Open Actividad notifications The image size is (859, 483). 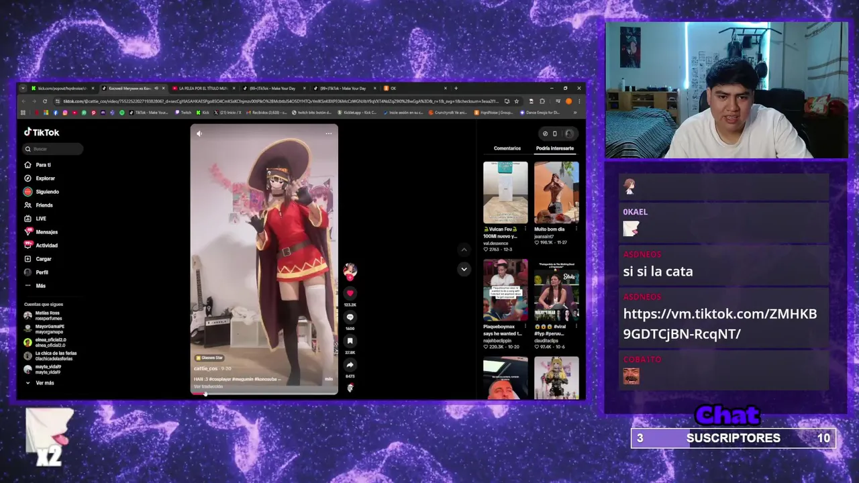pyautogui.click(x=41, y=246)
